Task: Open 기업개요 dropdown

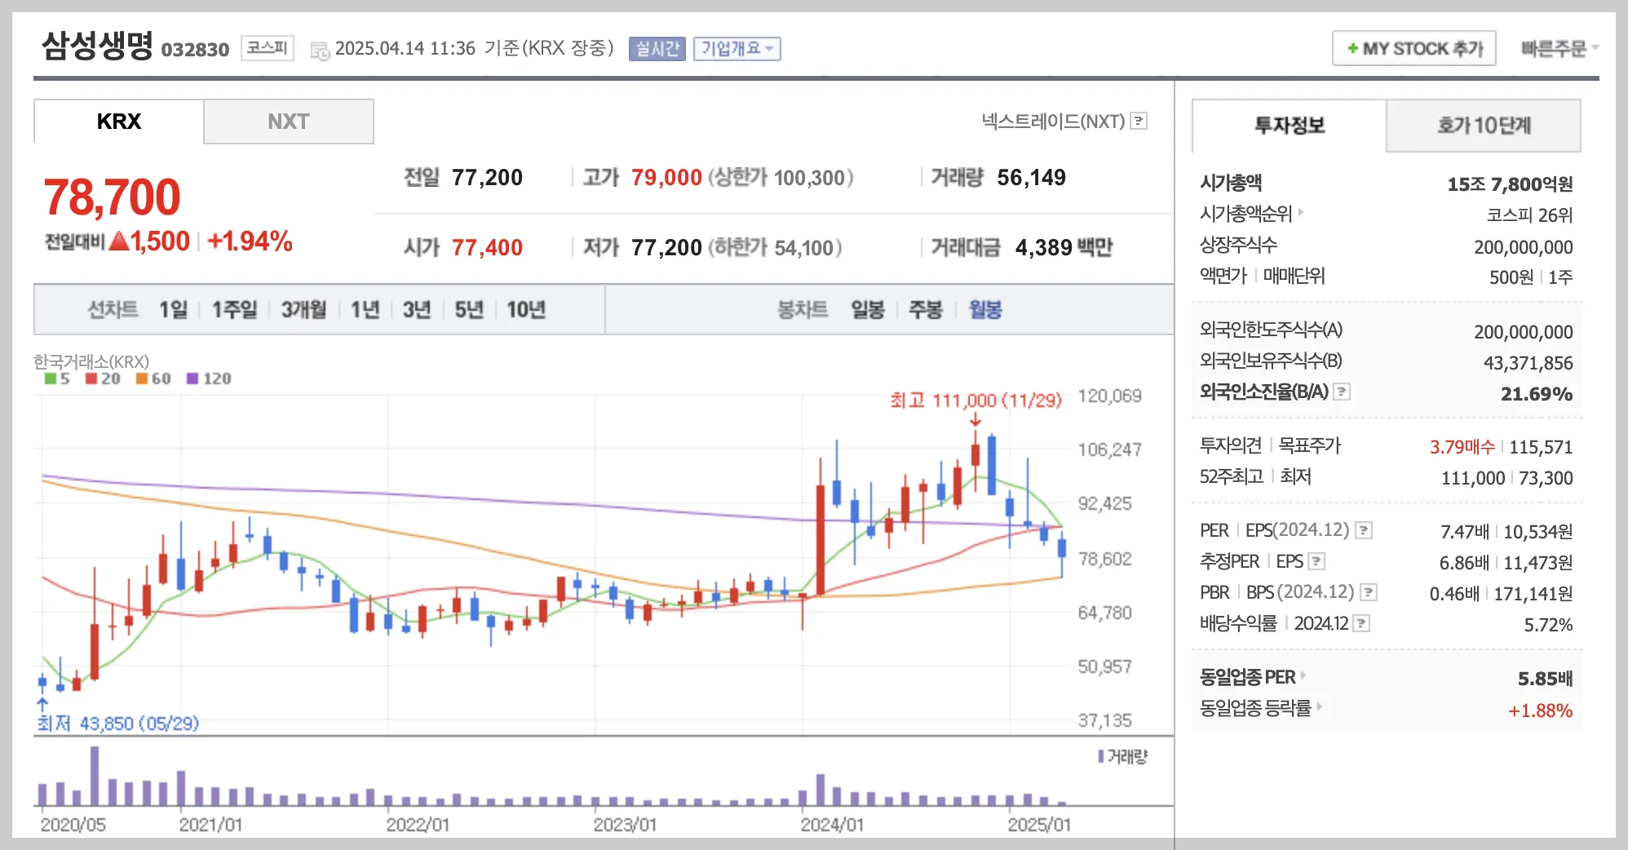Action: tap(737, 49)
